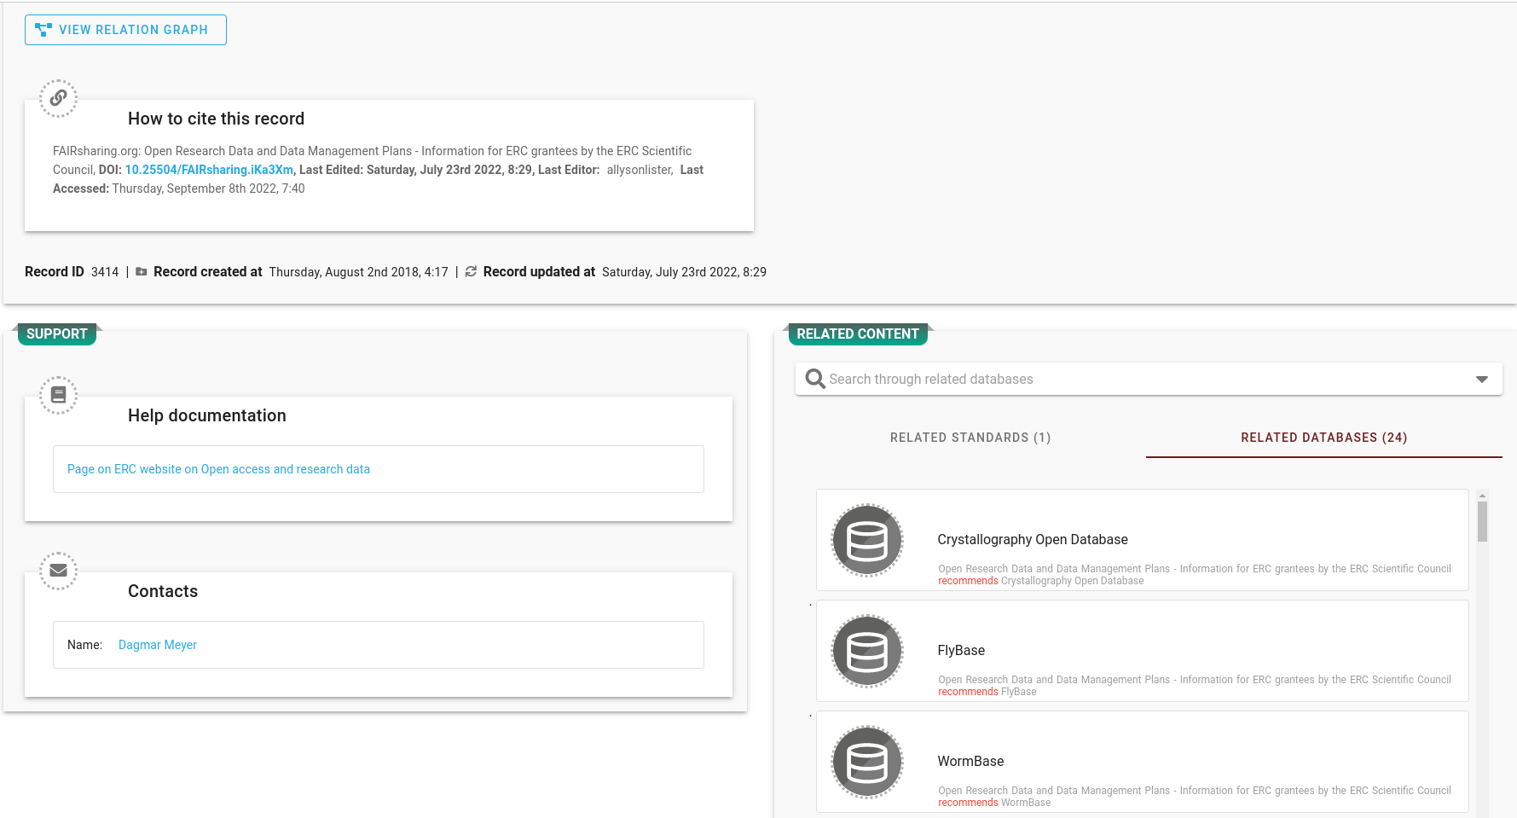
Task: Select the SUPPORT section label
Action: 57,334
